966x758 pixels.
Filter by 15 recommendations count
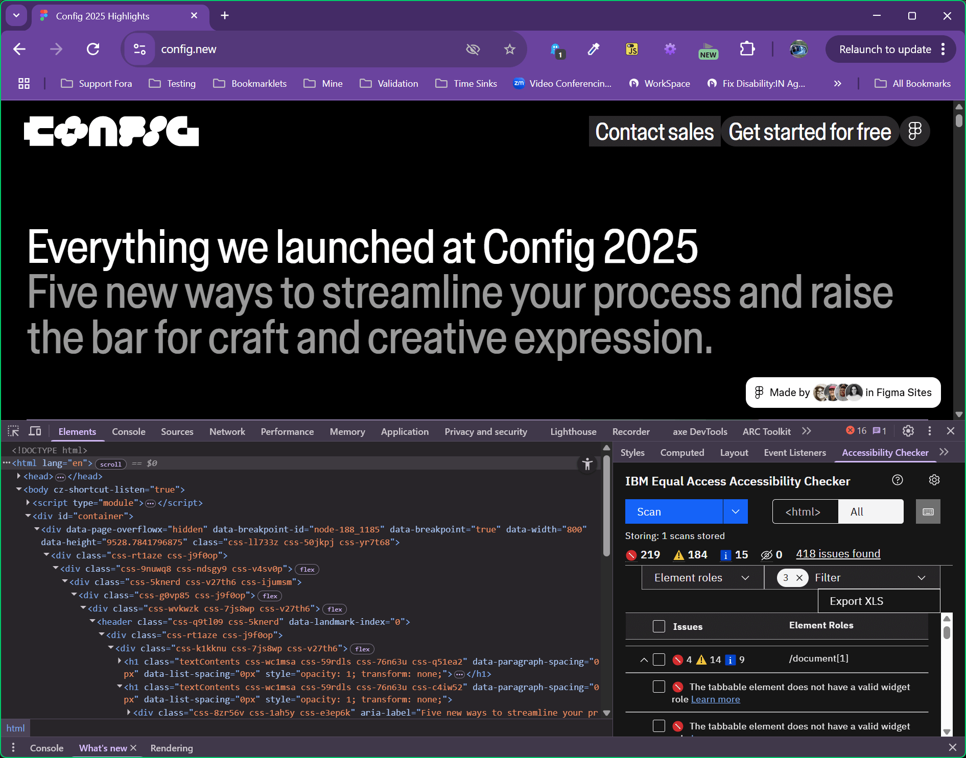pos(734,555)
